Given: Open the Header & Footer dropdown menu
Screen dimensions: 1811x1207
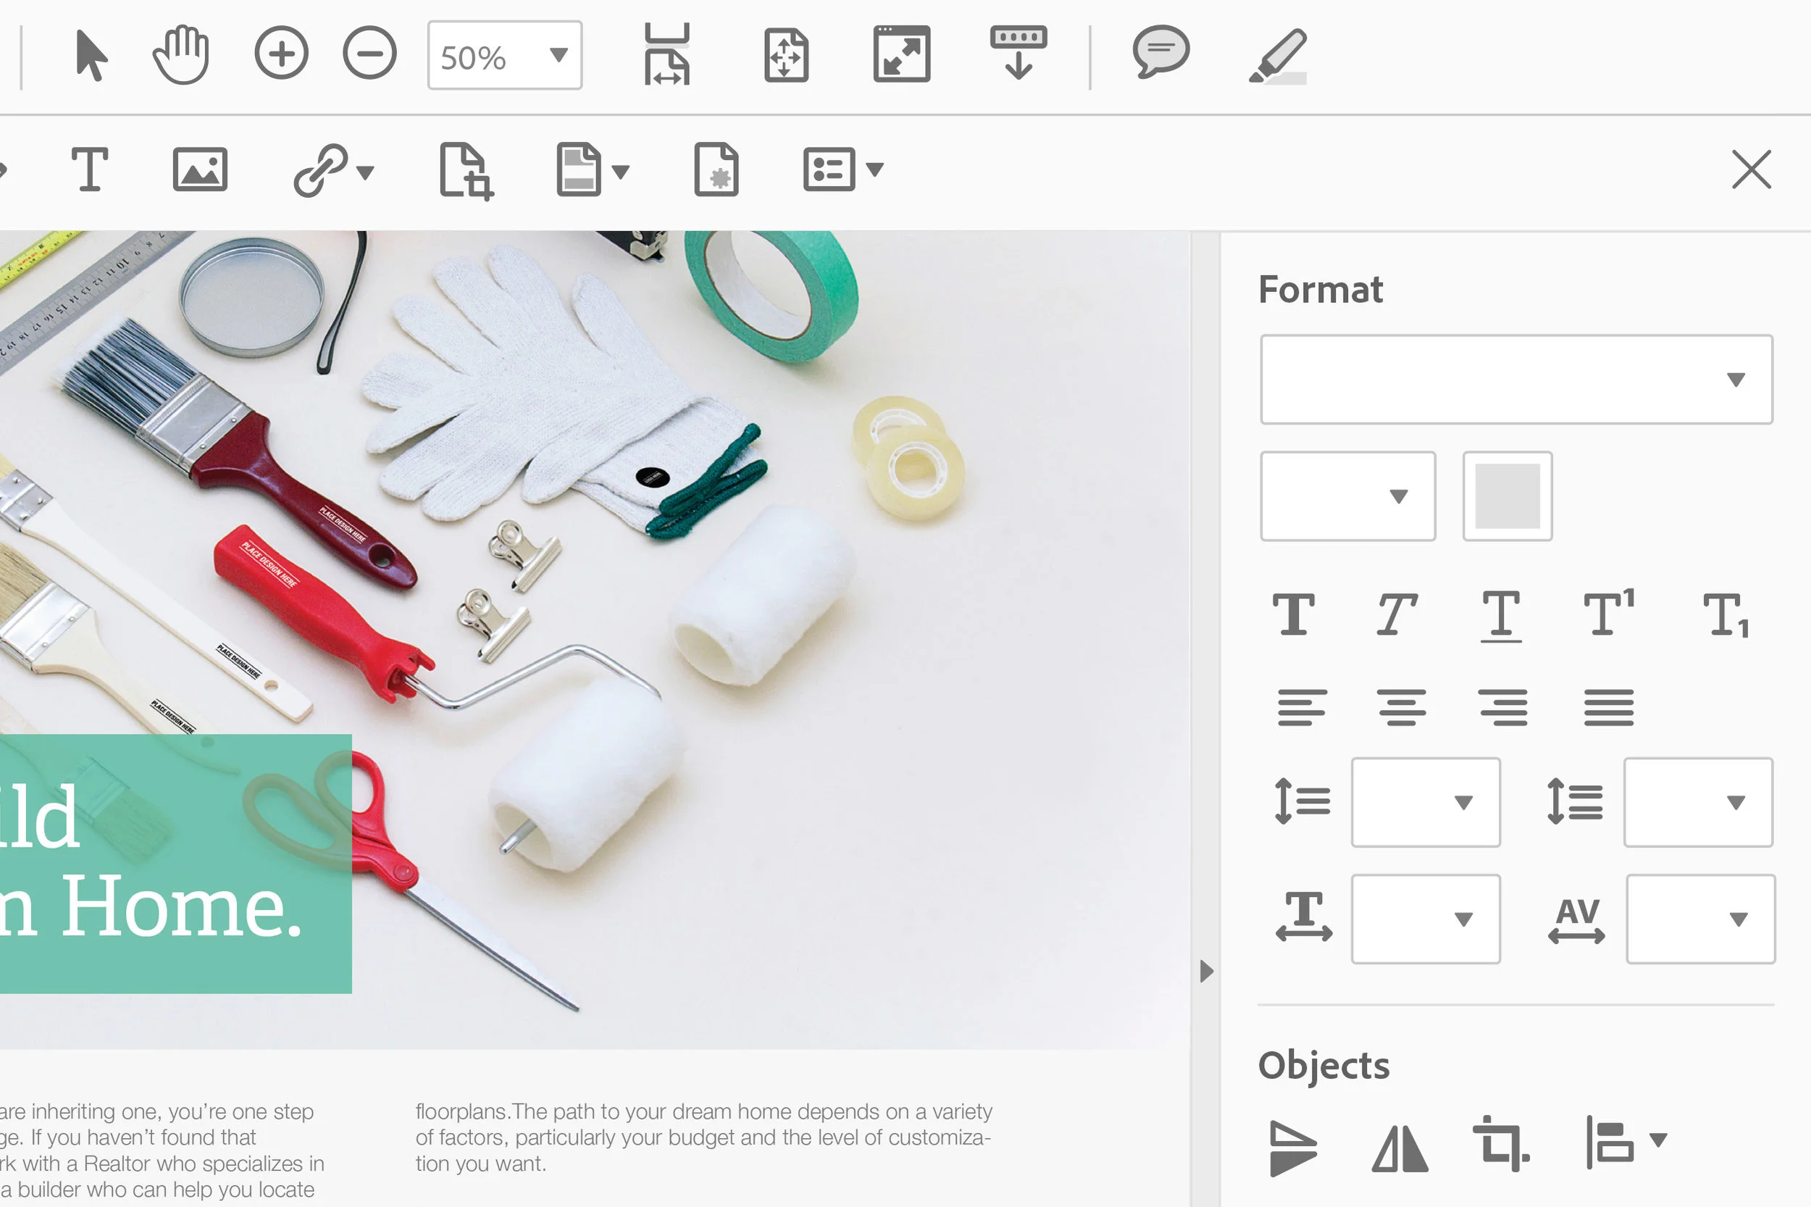Looking at the screenshot, I should pos(620,171).
